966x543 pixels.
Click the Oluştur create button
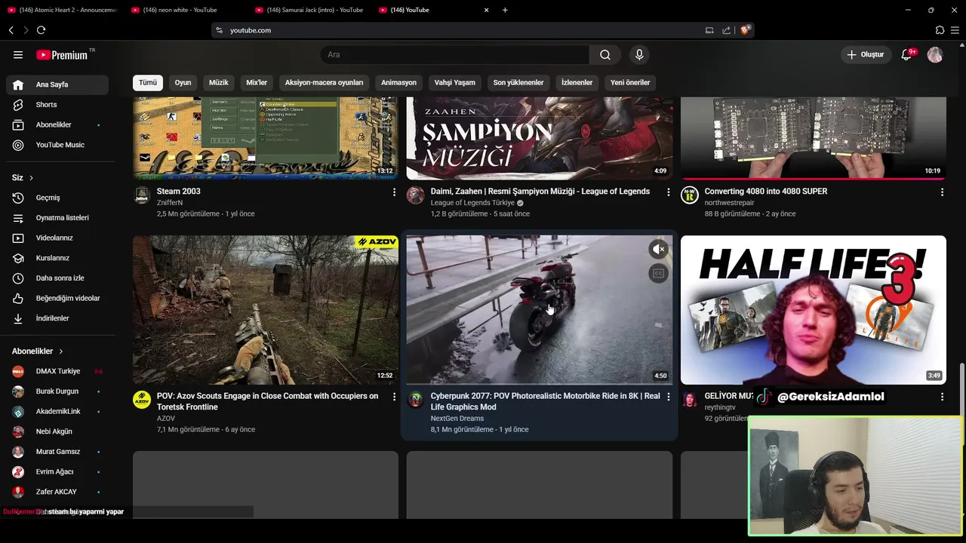point(866,54)
